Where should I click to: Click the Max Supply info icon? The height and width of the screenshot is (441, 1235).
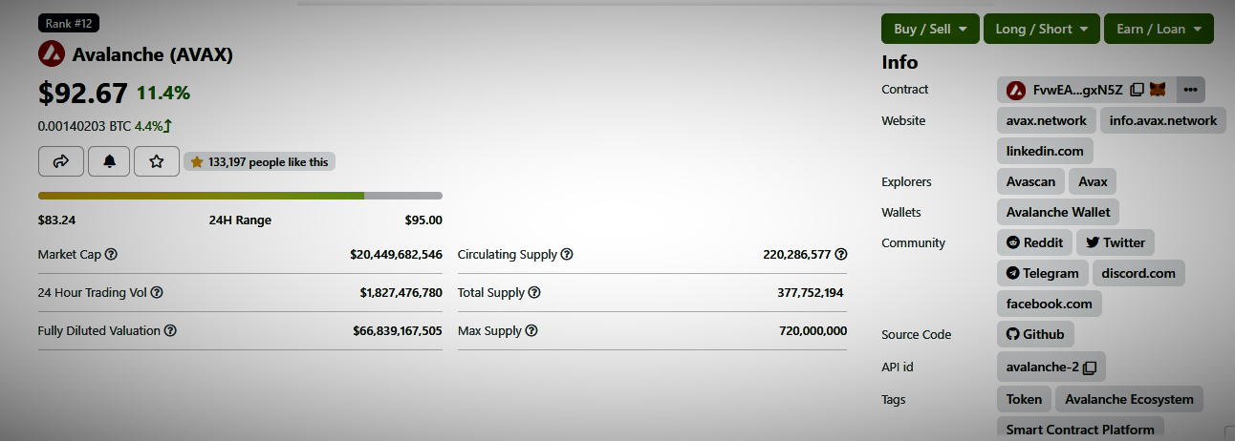[x=531, y=331]
